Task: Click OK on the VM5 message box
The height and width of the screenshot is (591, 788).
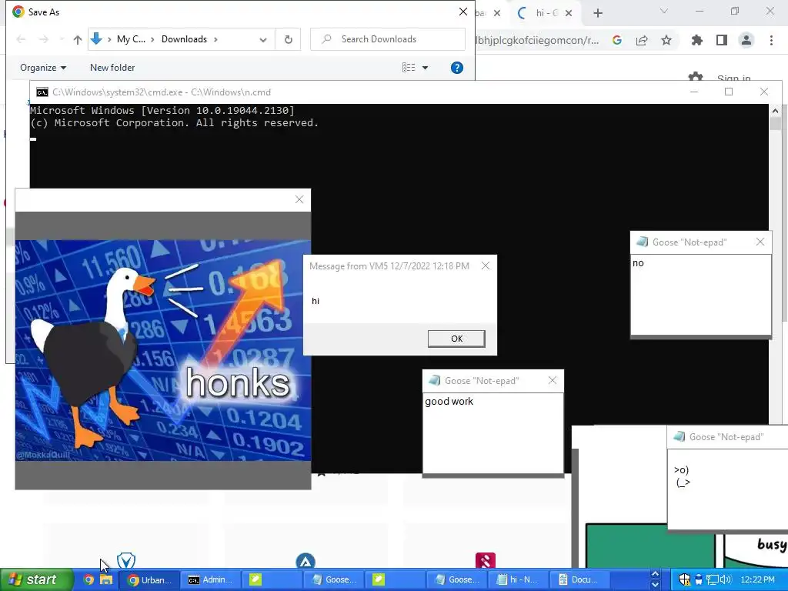Action: click(x=456, y=339)
